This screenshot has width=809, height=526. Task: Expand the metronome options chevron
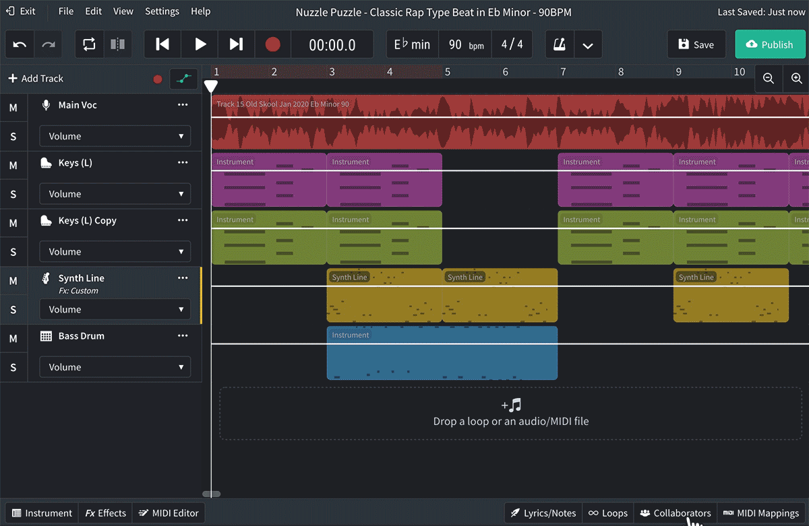(x=588, y=45)
